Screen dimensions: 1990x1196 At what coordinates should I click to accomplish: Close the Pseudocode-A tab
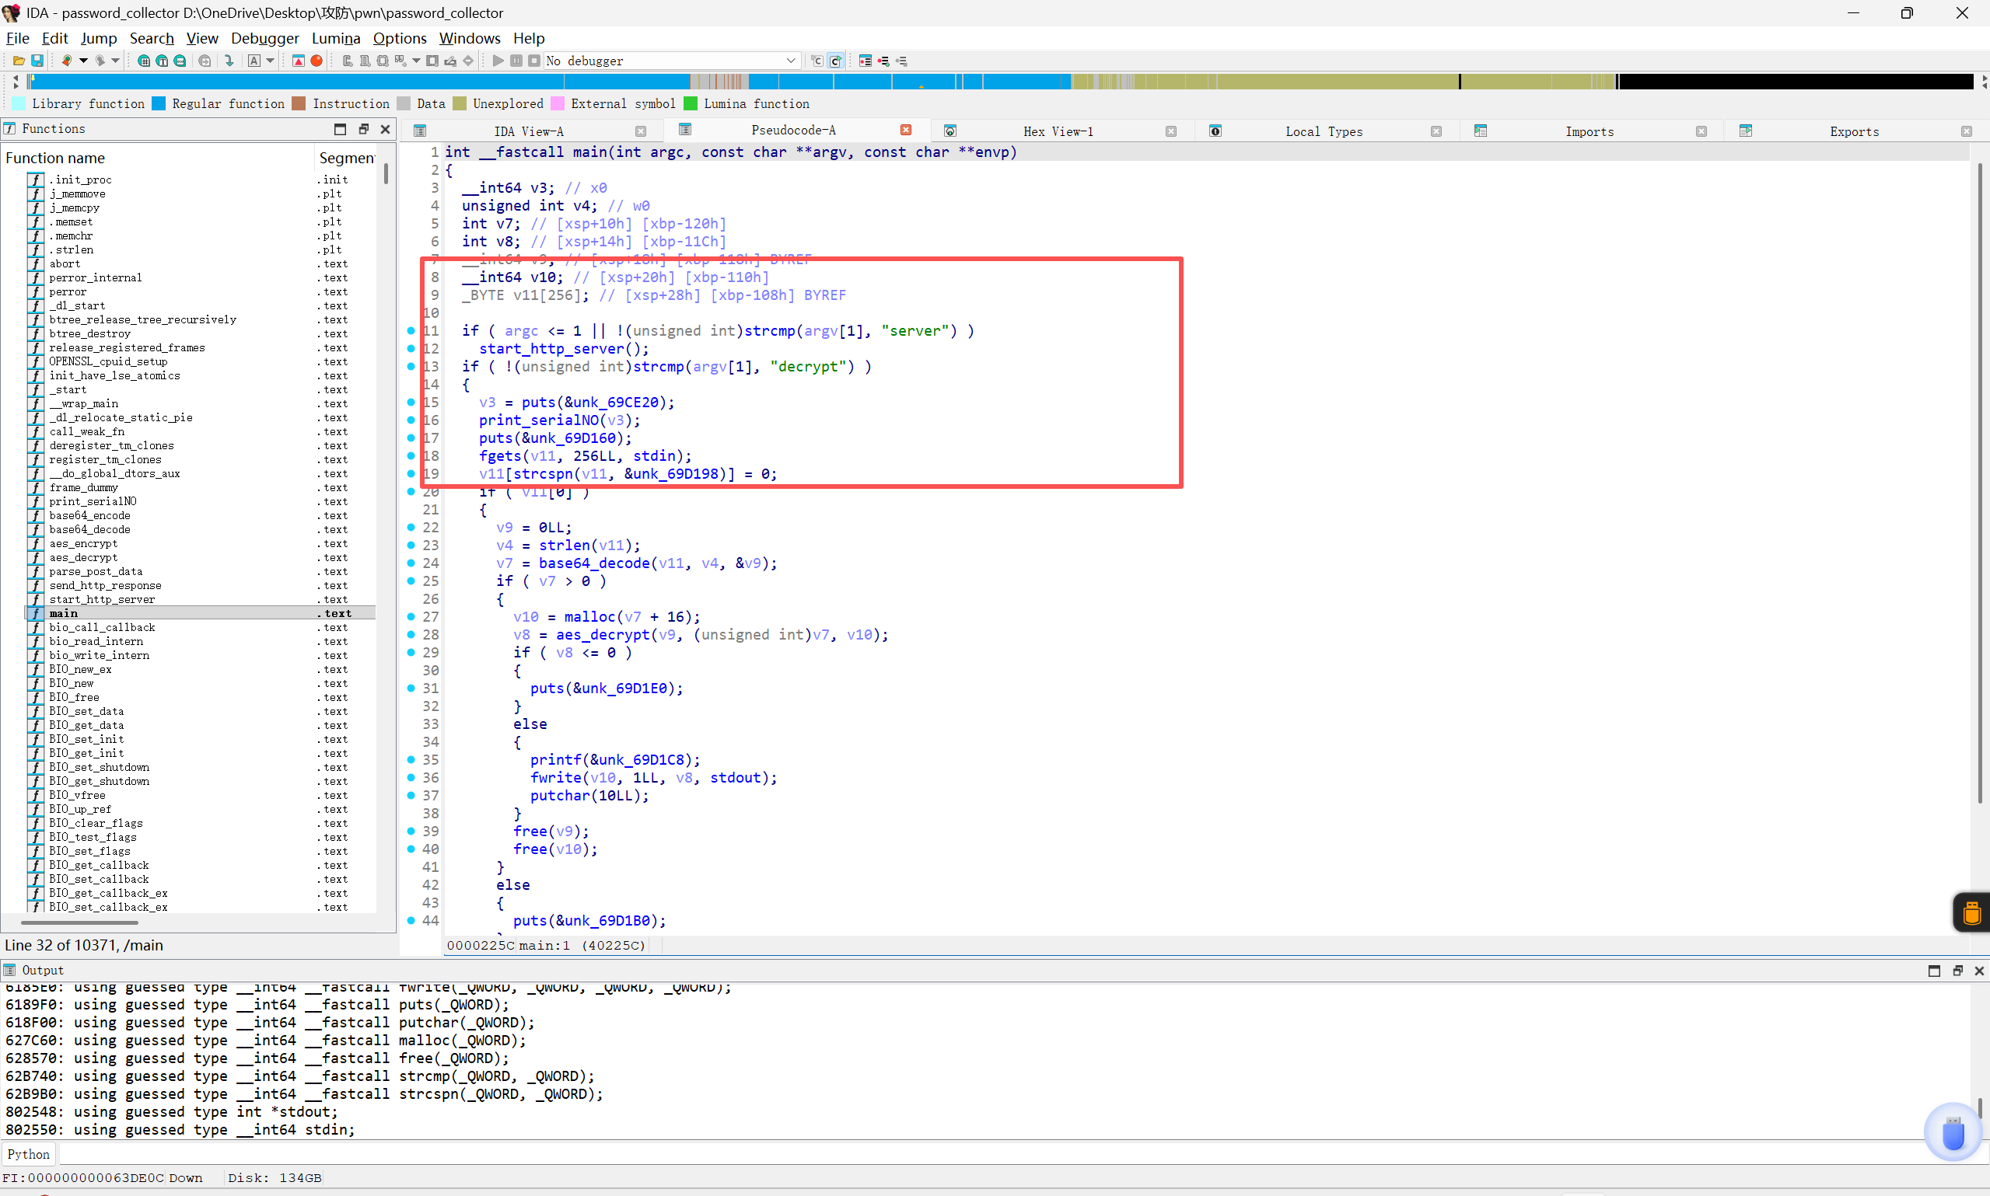click(905, 130)
